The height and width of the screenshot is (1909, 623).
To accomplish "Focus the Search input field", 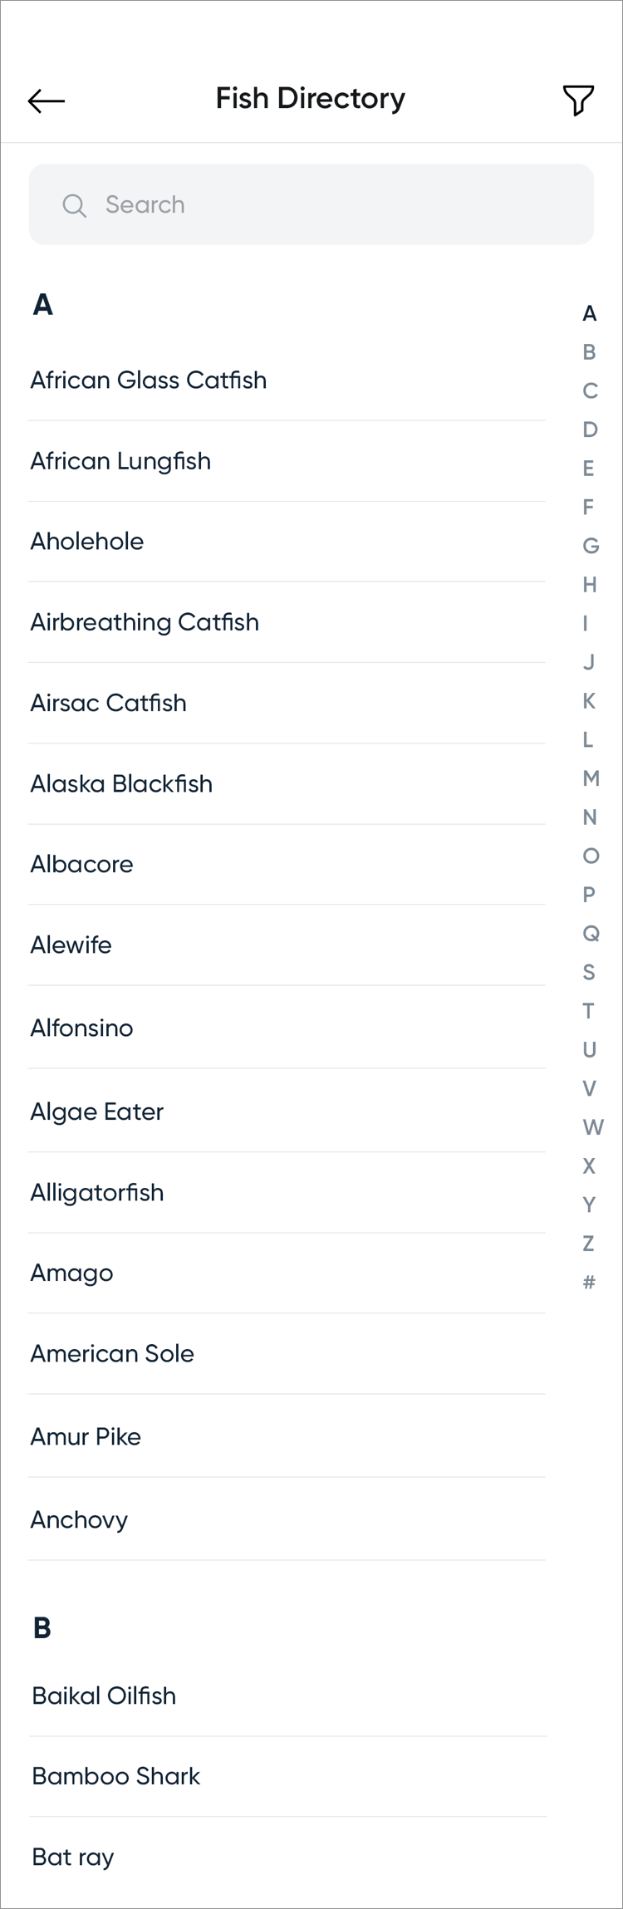I will (332, 204).
